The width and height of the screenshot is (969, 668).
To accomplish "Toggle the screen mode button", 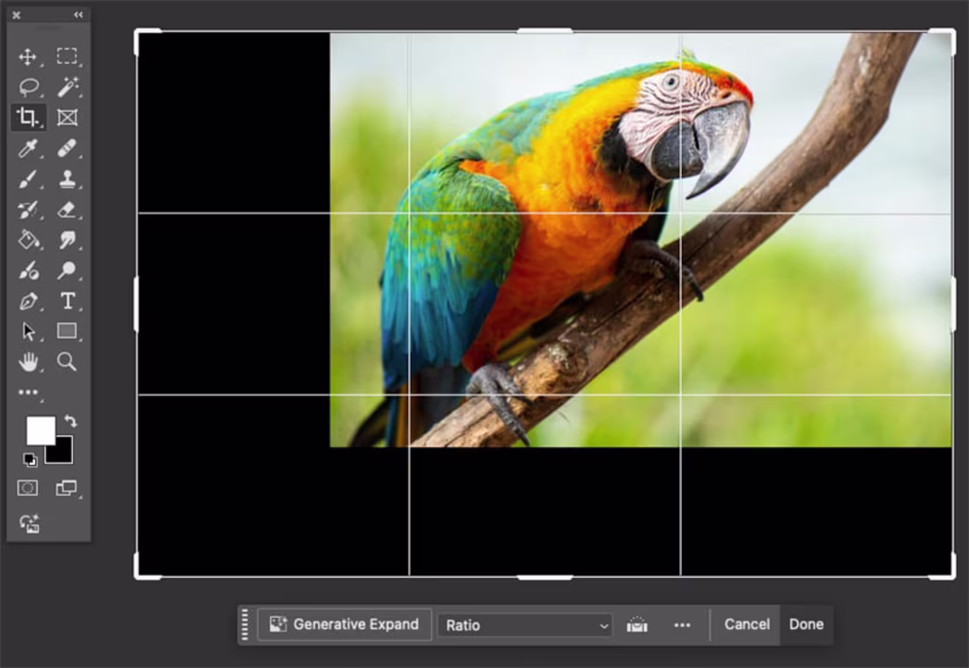I will click(x=66, y=487).
